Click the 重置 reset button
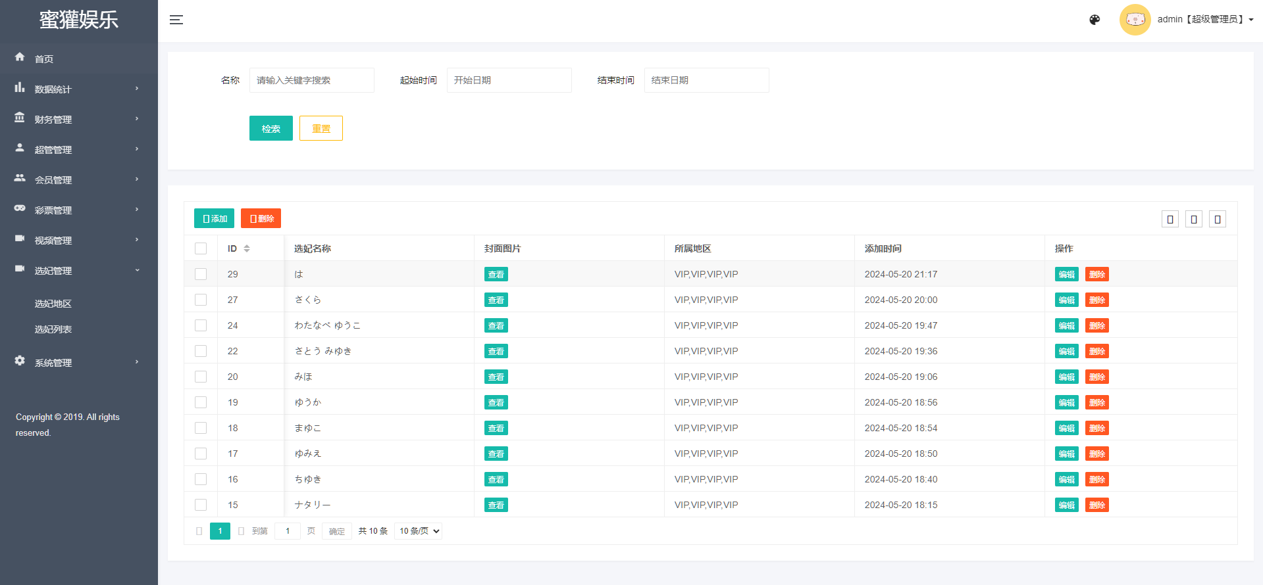The image size is (1263, 585). [321, 128]
